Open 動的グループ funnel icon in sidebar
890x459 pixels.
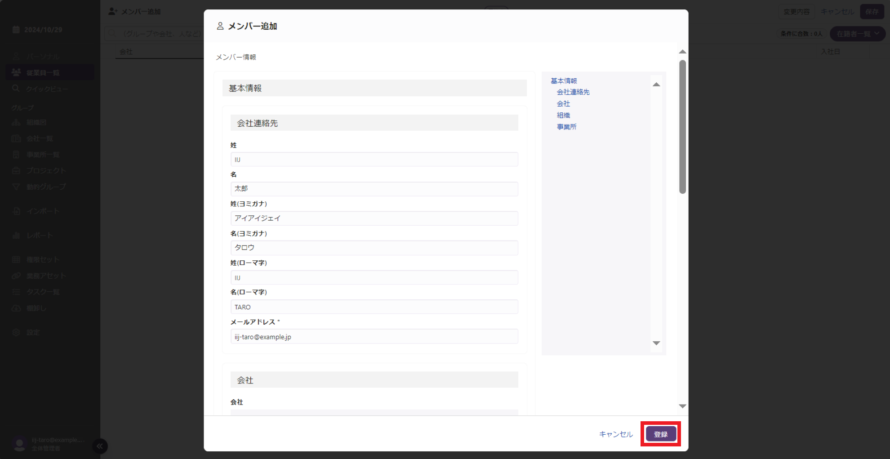(x=16, y=187)
